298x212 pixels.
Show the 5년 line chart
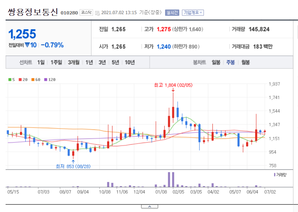pos(115,62)
